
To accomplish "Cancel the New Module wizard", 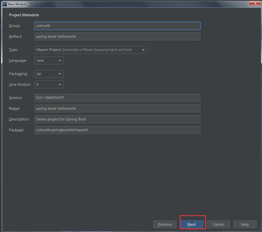I will pyautogui.click(x=218, y=224).
